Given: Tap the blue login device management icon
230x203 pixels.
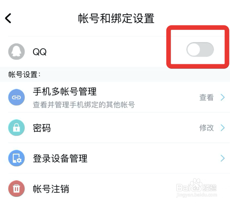Looking at the screenshot, I should point(17,158).
